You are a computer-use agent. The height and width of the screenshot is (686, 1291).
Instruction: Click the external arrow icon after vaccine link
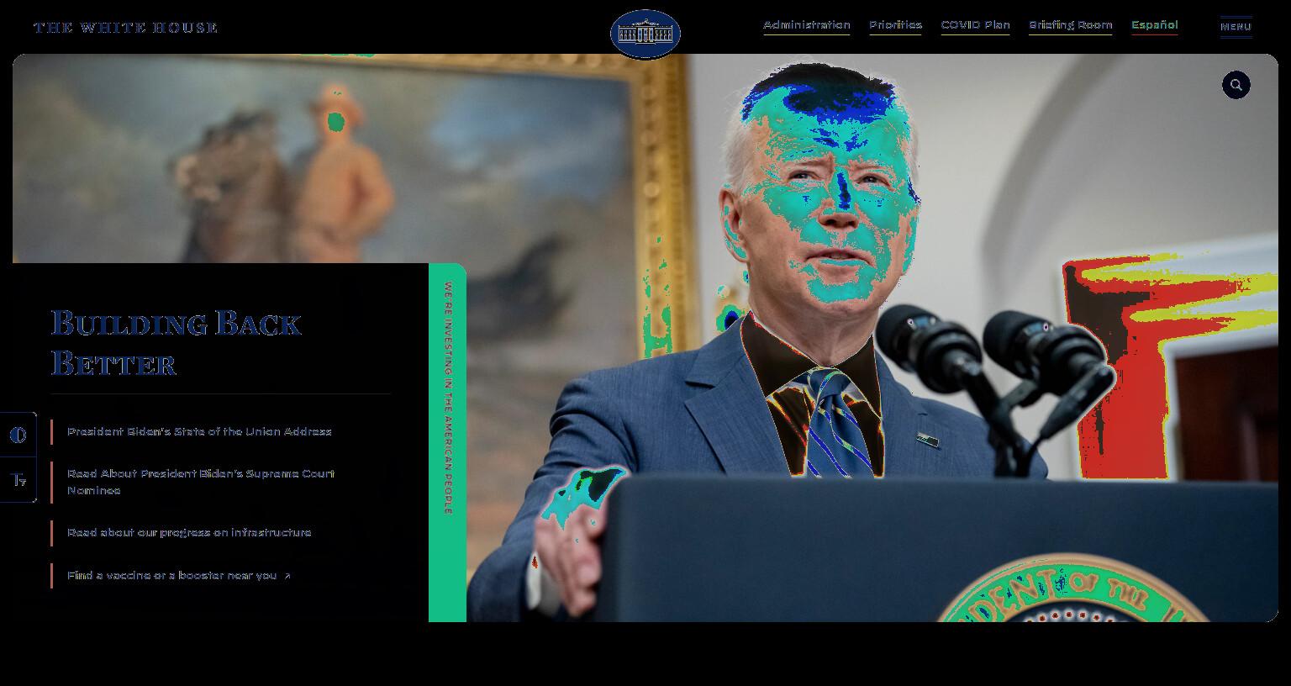point(287,576)
